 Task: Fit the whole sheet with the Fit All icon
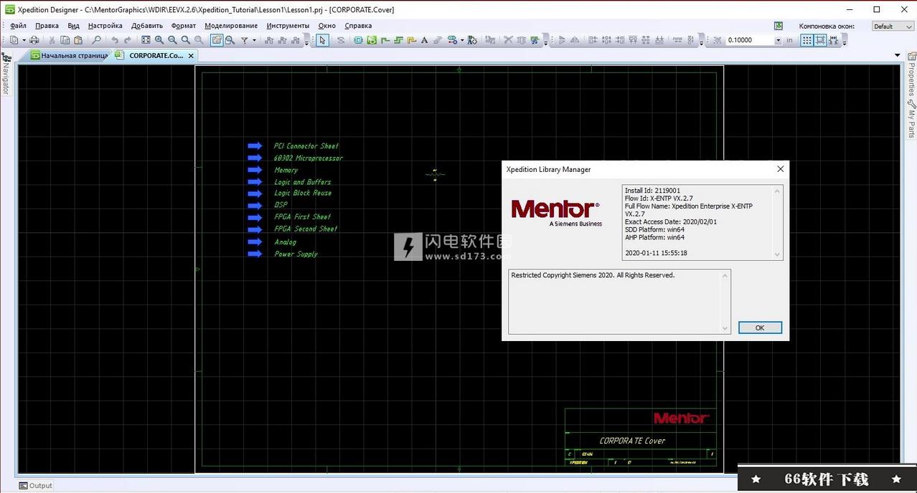click(146, 40)
